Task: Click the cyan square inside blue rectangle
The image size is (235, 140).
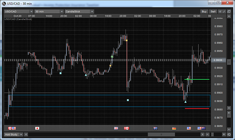Action: tap(128, 100)
